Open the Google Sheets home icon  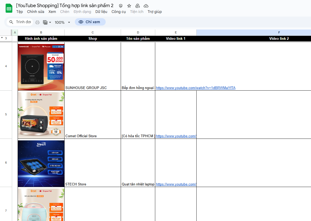(9, 8)
